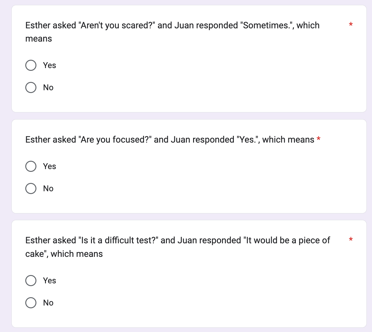
Task: Click required asterisk after "Yes.", which means
Action: click(x=319, y=139)
